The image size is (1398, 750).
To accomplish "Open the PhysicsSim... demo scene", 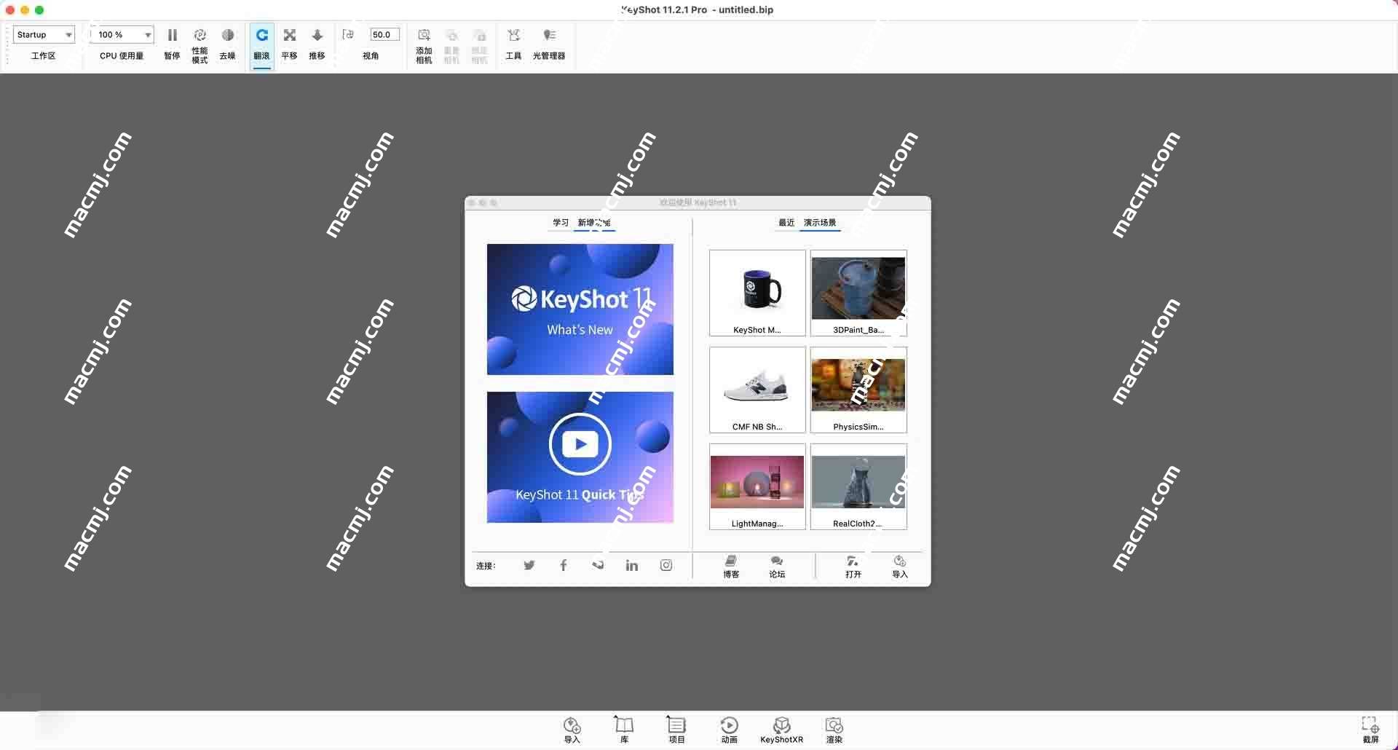I will coord(858,390).
